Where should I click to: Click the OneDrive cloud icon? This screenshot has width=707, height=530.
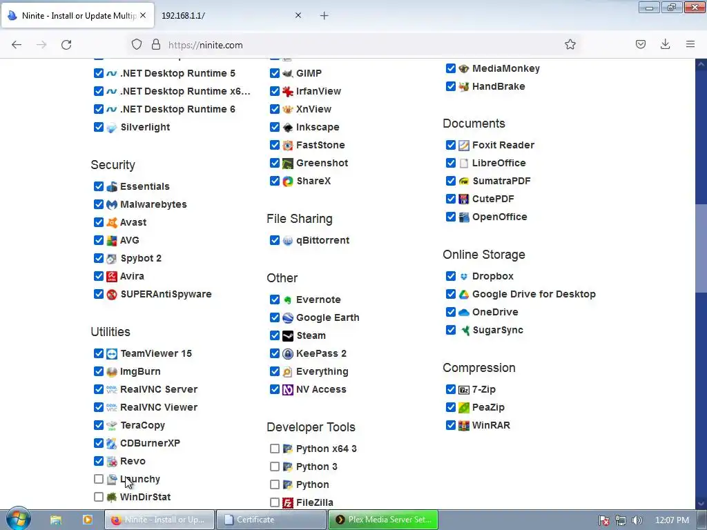[x=464, y=313]
